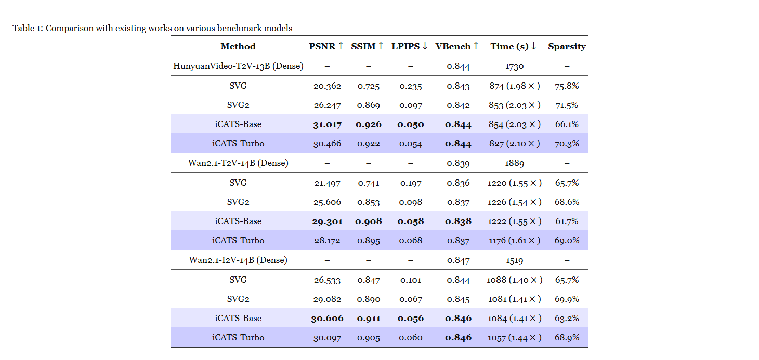This screenshot has width=759, height=360.
Task: Click the time cell 874 (1.98×)
Action: 515,86
